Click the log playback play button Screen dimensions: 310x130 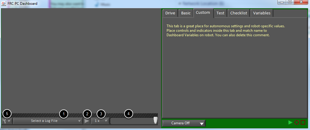pyautogui.click(x=87, y=121)
